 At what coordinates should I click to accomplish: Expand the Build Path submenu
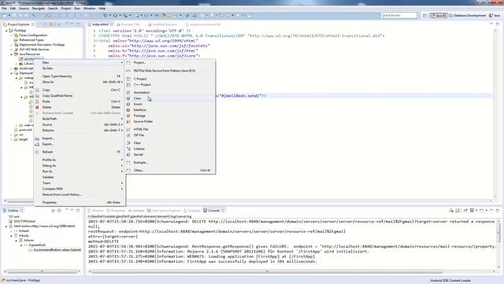coord(80,119)
